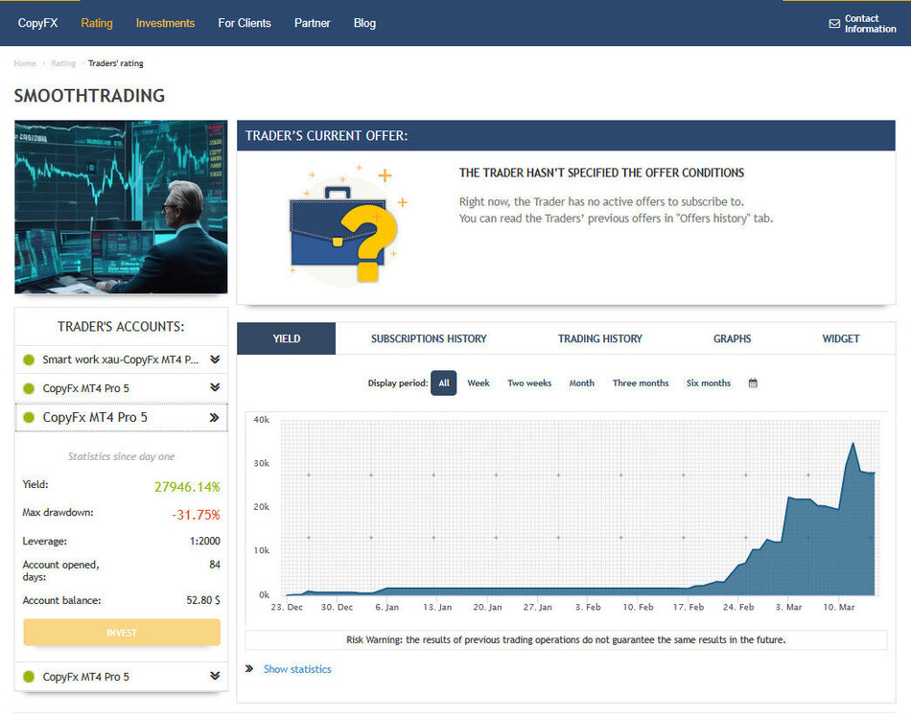Open the Subscriptions History tab
This screenshot has width=911, height=719.
click(x=429, y=338)
